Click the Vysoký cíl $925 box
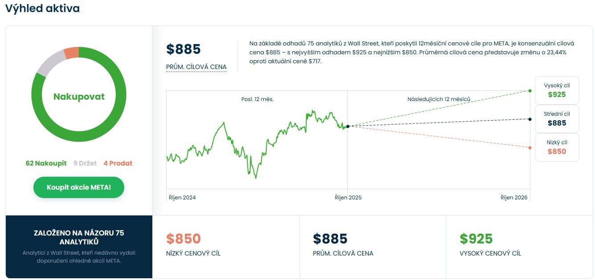 557,90
